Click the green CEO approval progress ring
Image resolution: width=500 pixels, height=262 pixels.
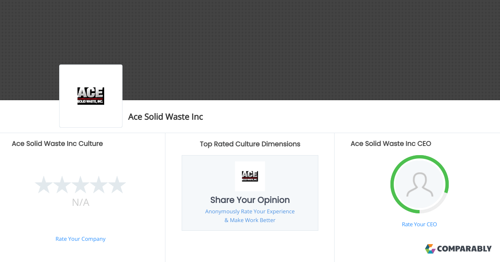tap(447, 175)
